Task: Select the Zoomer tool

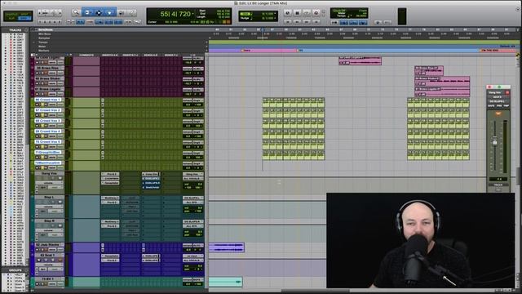Action: 76,12
